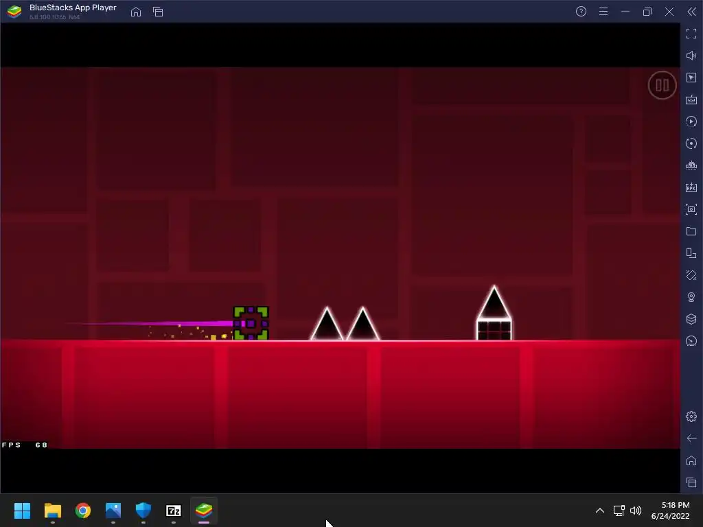This screenshot has width=703, height=527.
Task: Click the install APK icon
Action: 691,187
